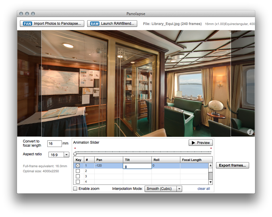Screen dimensions: 272x217
Task: Click the Roll column header
Action: (x=166, y=160)
